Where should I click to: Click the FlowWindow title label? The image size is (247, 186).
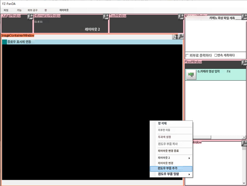(x=193, y=62)
